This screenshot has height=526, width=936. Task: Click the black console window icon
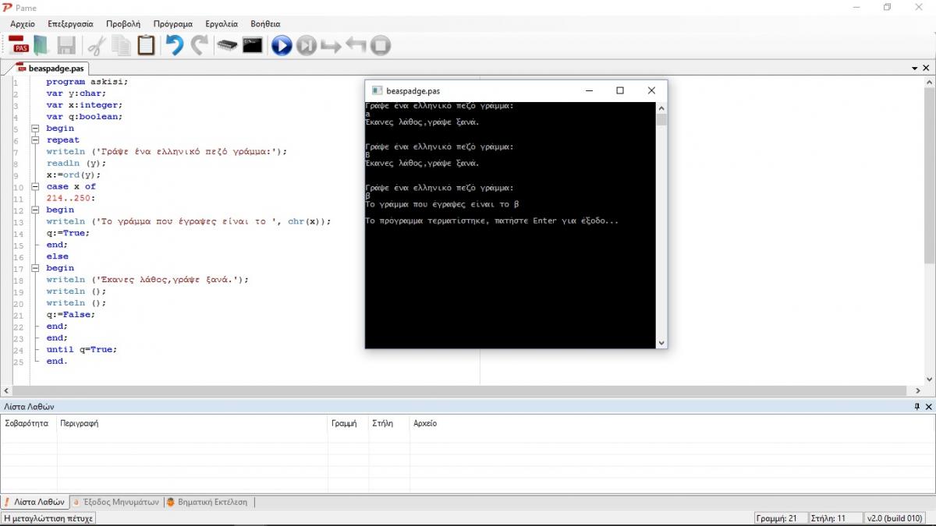252,45
